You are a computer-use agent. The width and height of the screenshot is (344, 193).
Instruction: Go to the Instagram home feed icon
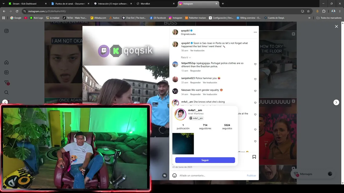pyautogui.click(x=6, y=62)
